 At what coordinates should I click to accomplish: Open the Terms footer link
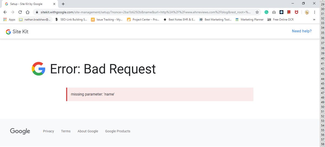point(66,131)
